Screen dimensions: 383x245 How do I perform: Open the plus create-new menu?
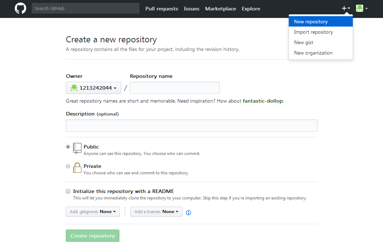(346, 8)
